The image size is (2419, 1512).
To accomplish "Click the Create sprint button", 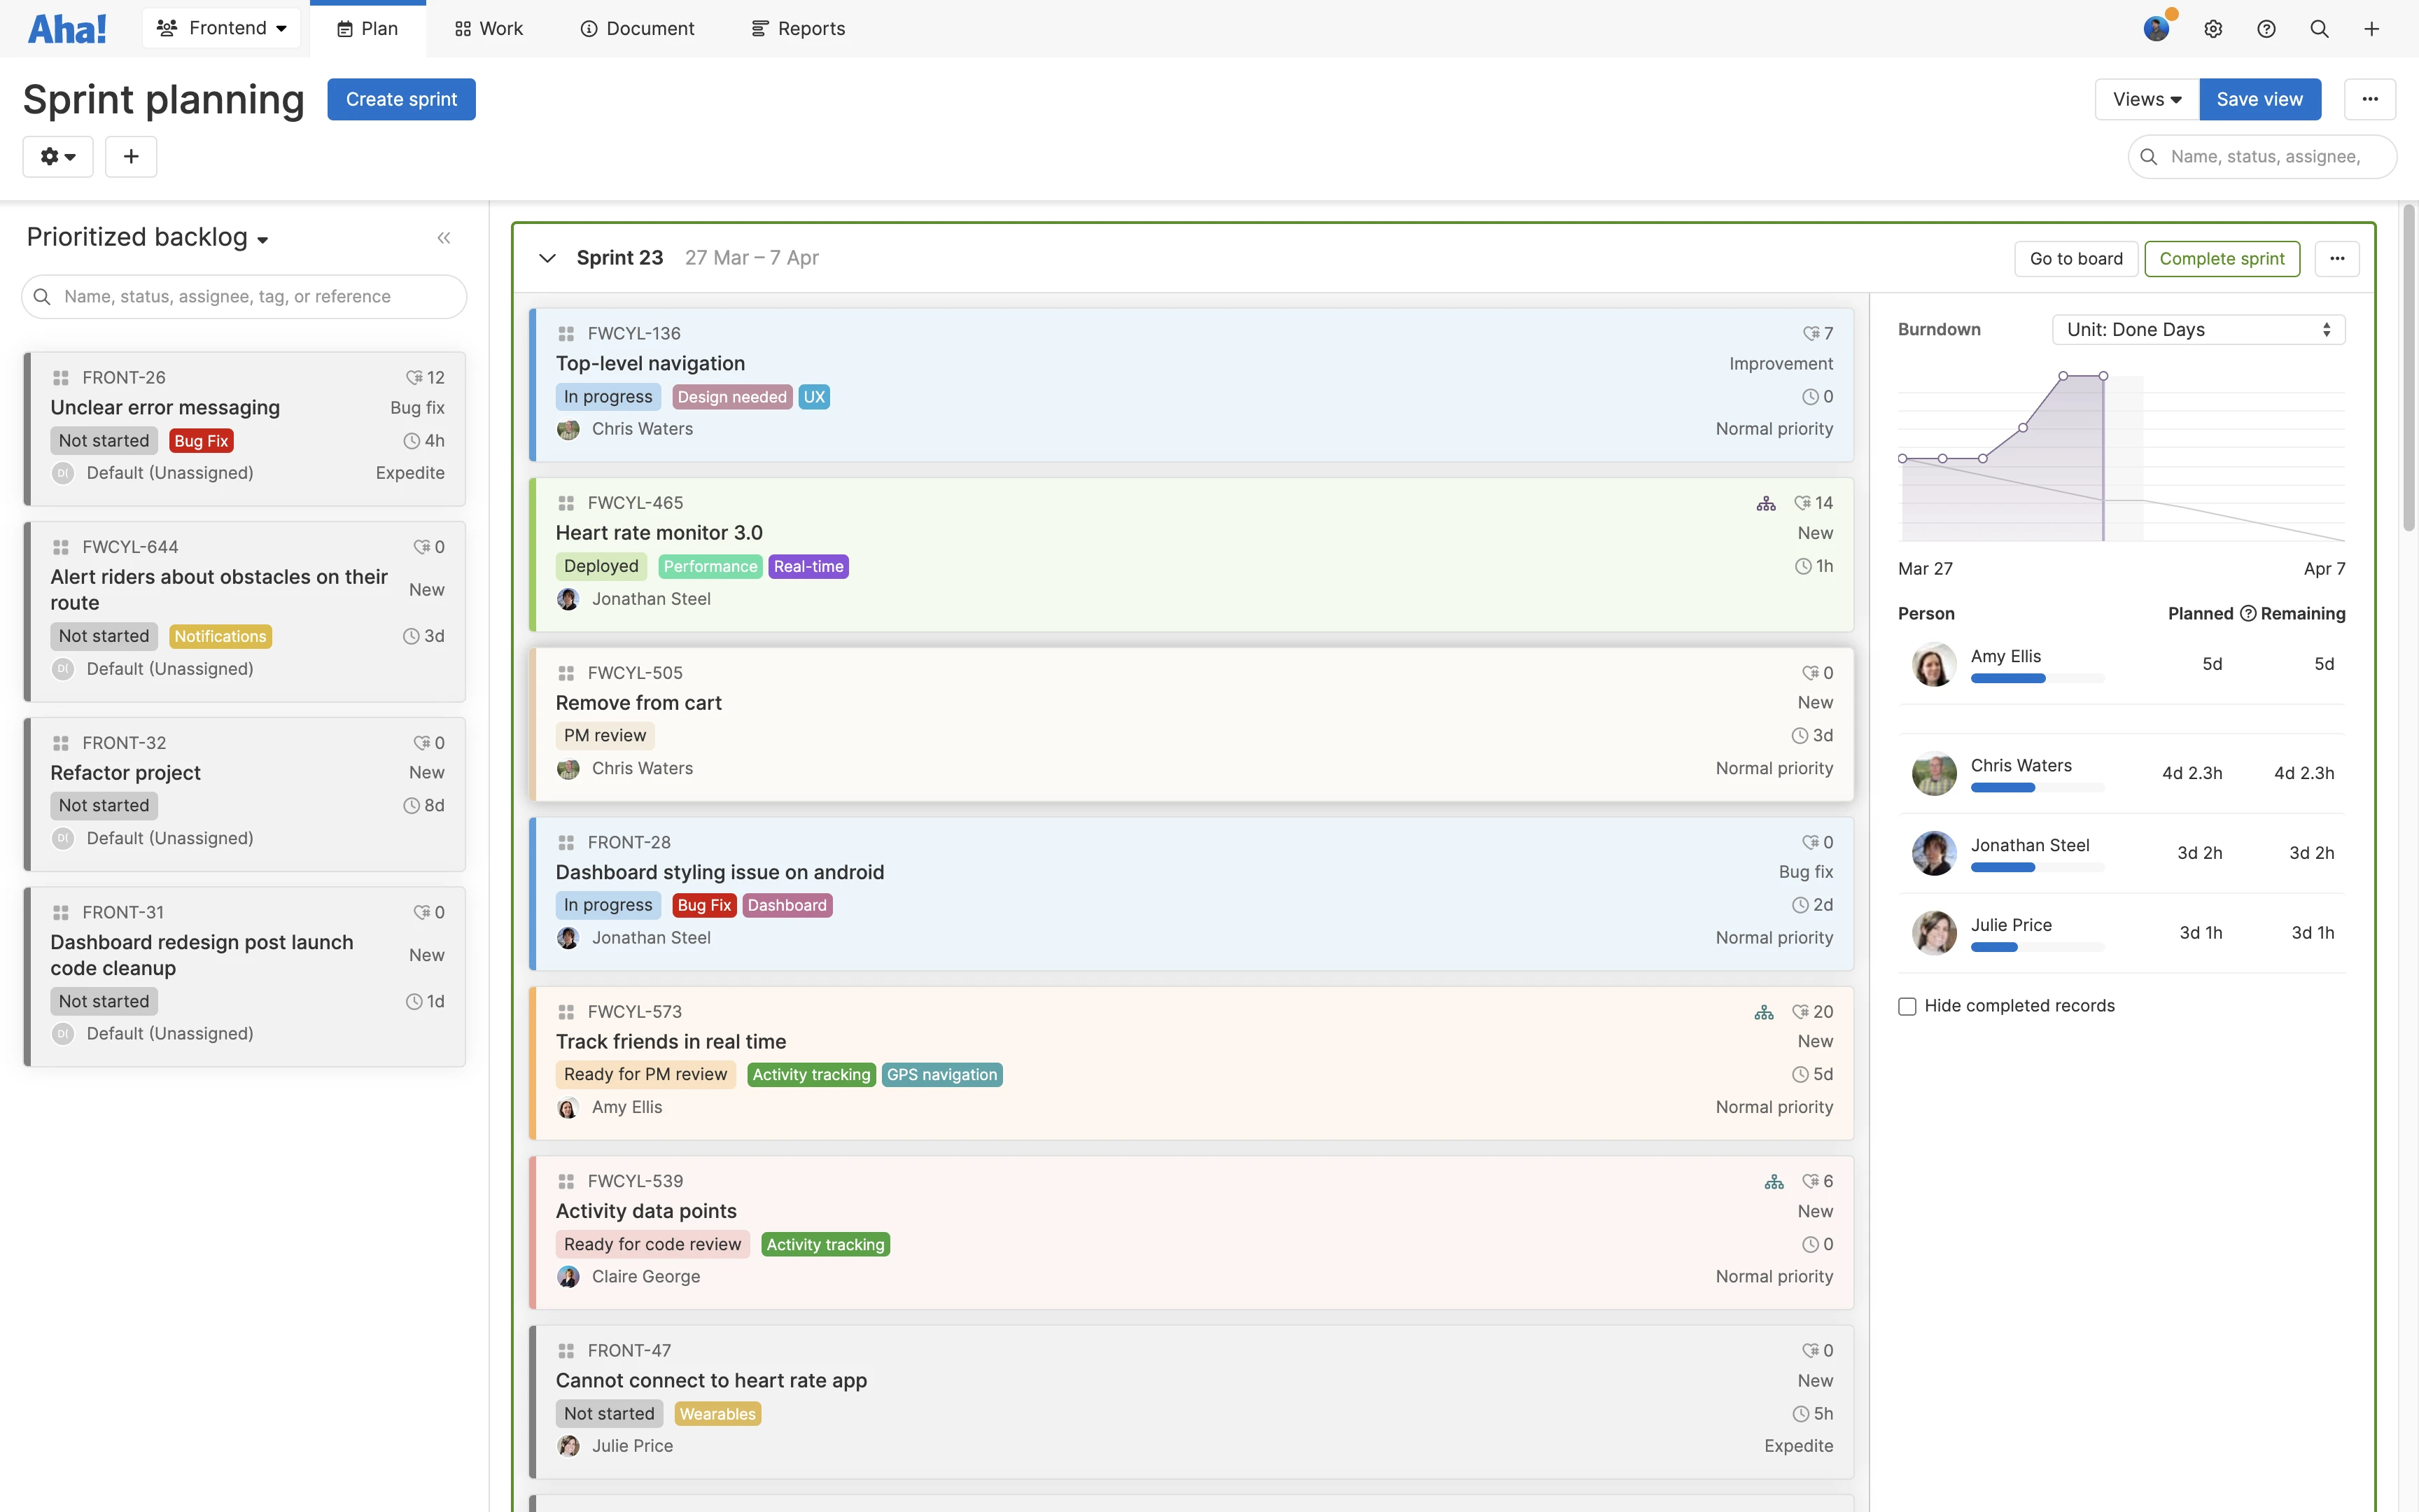I will (401, 99).
